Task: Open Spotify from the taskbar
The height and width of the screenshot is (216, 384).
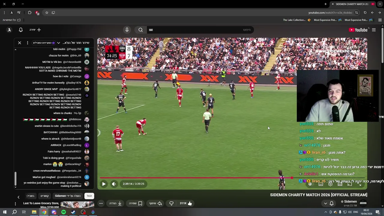Action: click(64, 212)
